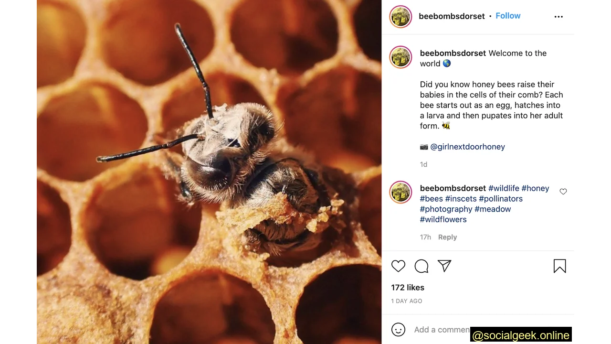611x344 pixels.
Task: Save the post with the bookmark icon
Action: [559, 266]
